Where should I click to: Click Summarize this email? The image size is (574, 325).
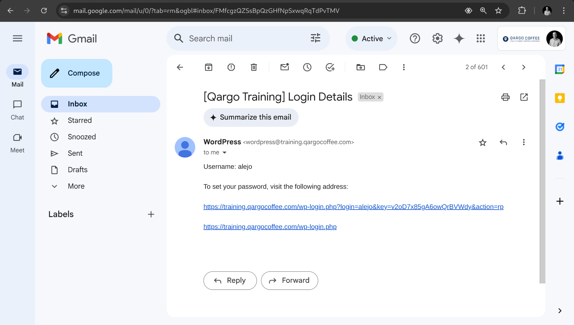(x=251, y=117)
